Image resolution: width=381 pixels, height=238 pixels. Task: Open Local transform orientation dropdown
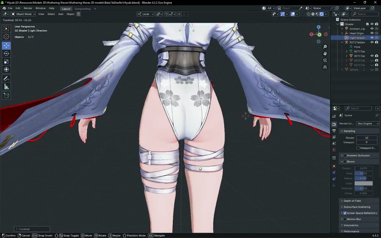(x=146, y=14)
